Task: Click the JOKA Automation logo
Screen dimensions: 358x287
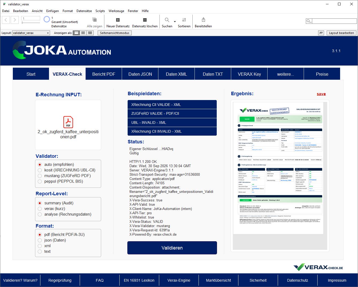Action: 62,50
